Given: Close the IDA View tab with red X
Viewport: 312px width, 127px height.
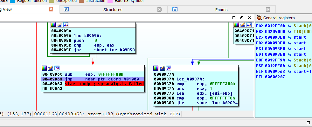Looking at the screenshot, I should (x=51, y=9).
